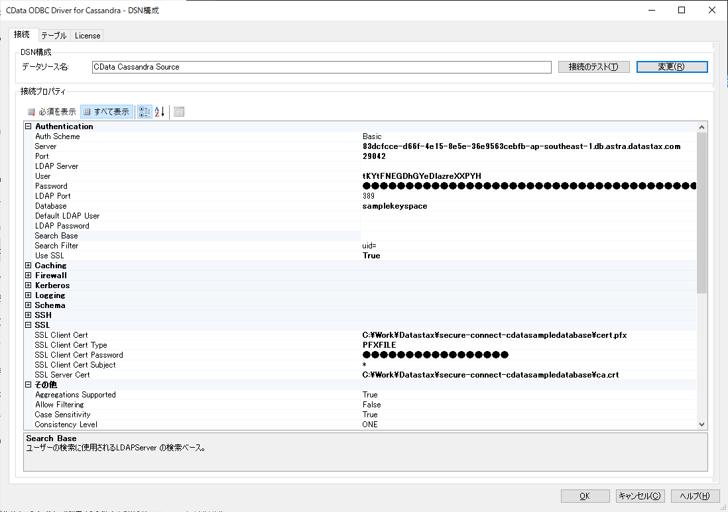
Task: Click the Default LDAP User row
Action: 360,216
